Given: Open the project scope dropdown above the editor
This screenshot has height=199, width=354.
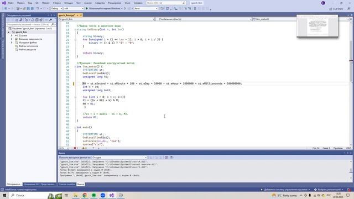Looking at the screenshot, I should coord(107,19).
